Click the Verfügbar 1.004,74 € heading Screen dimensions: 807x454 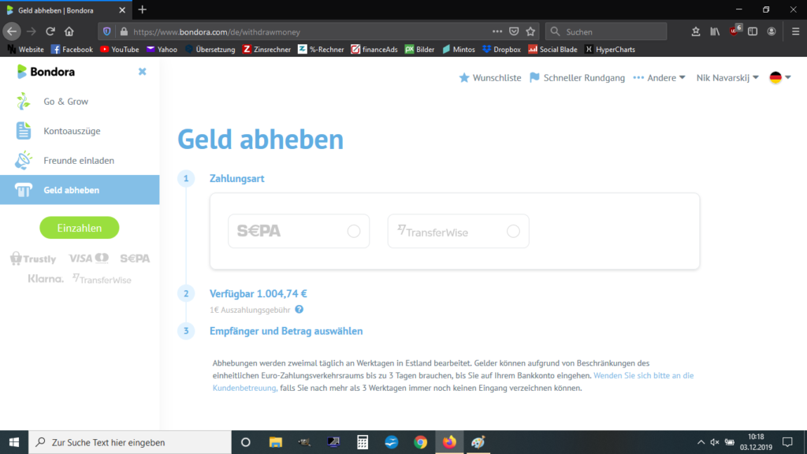pyautogui.click(x=258, y=293)
